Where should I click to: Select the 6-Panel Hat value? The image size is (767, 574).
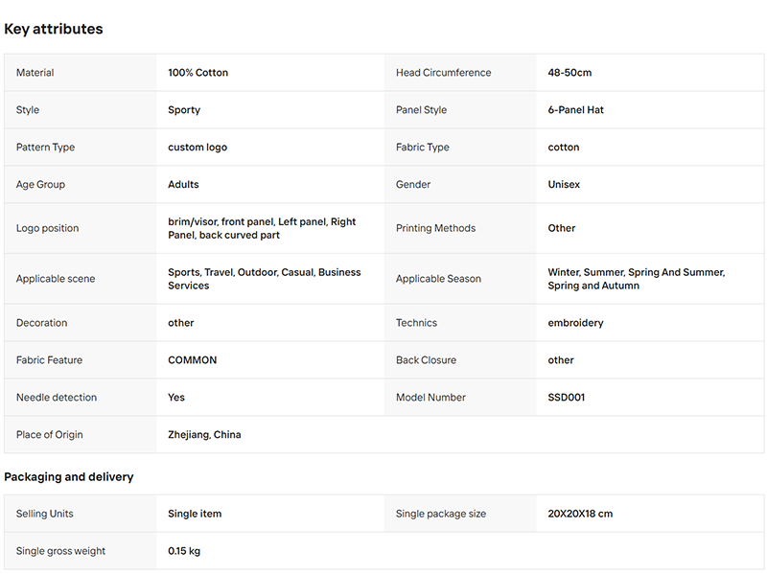click(x=576, y=110)
